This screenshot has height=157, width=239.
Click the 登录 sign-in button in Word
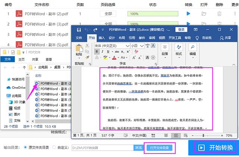(x=181, y=30)
